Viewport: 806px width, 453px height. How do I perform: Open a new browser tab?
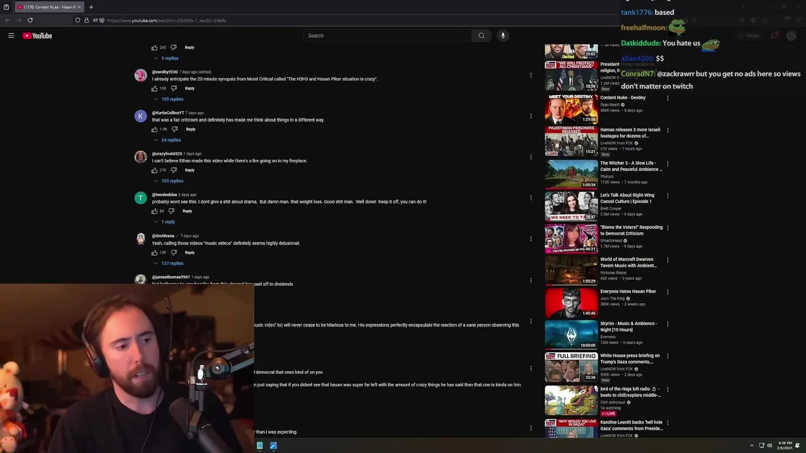pos(91,7)
